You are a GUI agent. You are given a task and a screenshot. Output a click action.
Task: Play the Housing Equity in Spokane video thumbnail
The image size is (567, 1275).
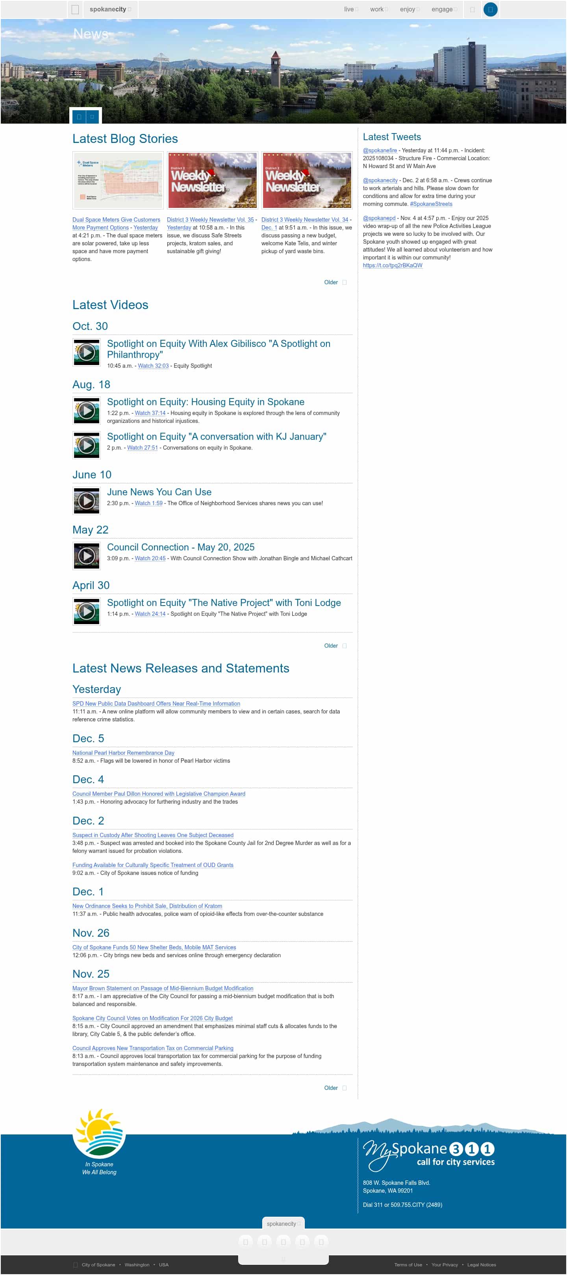pyautogui.click(x=87, y=411)
